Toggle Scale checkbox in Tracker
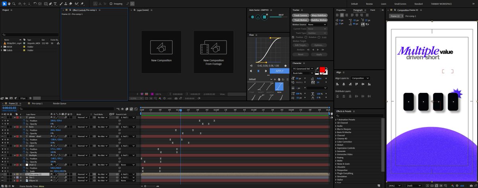Viewport: 478px width, 188px height. tap(319, 37)
